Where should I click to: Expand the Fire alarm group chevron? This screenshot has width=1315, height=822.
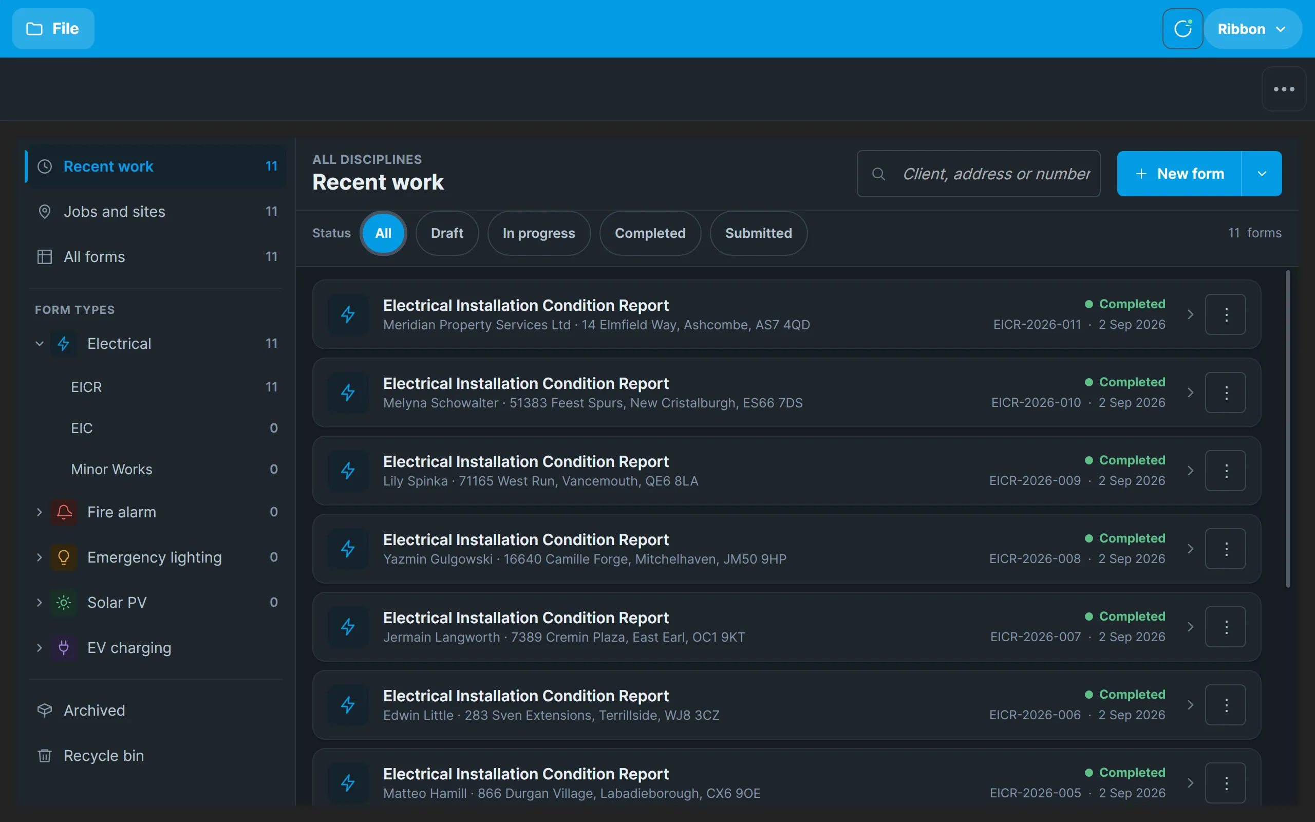coord(39,512)
